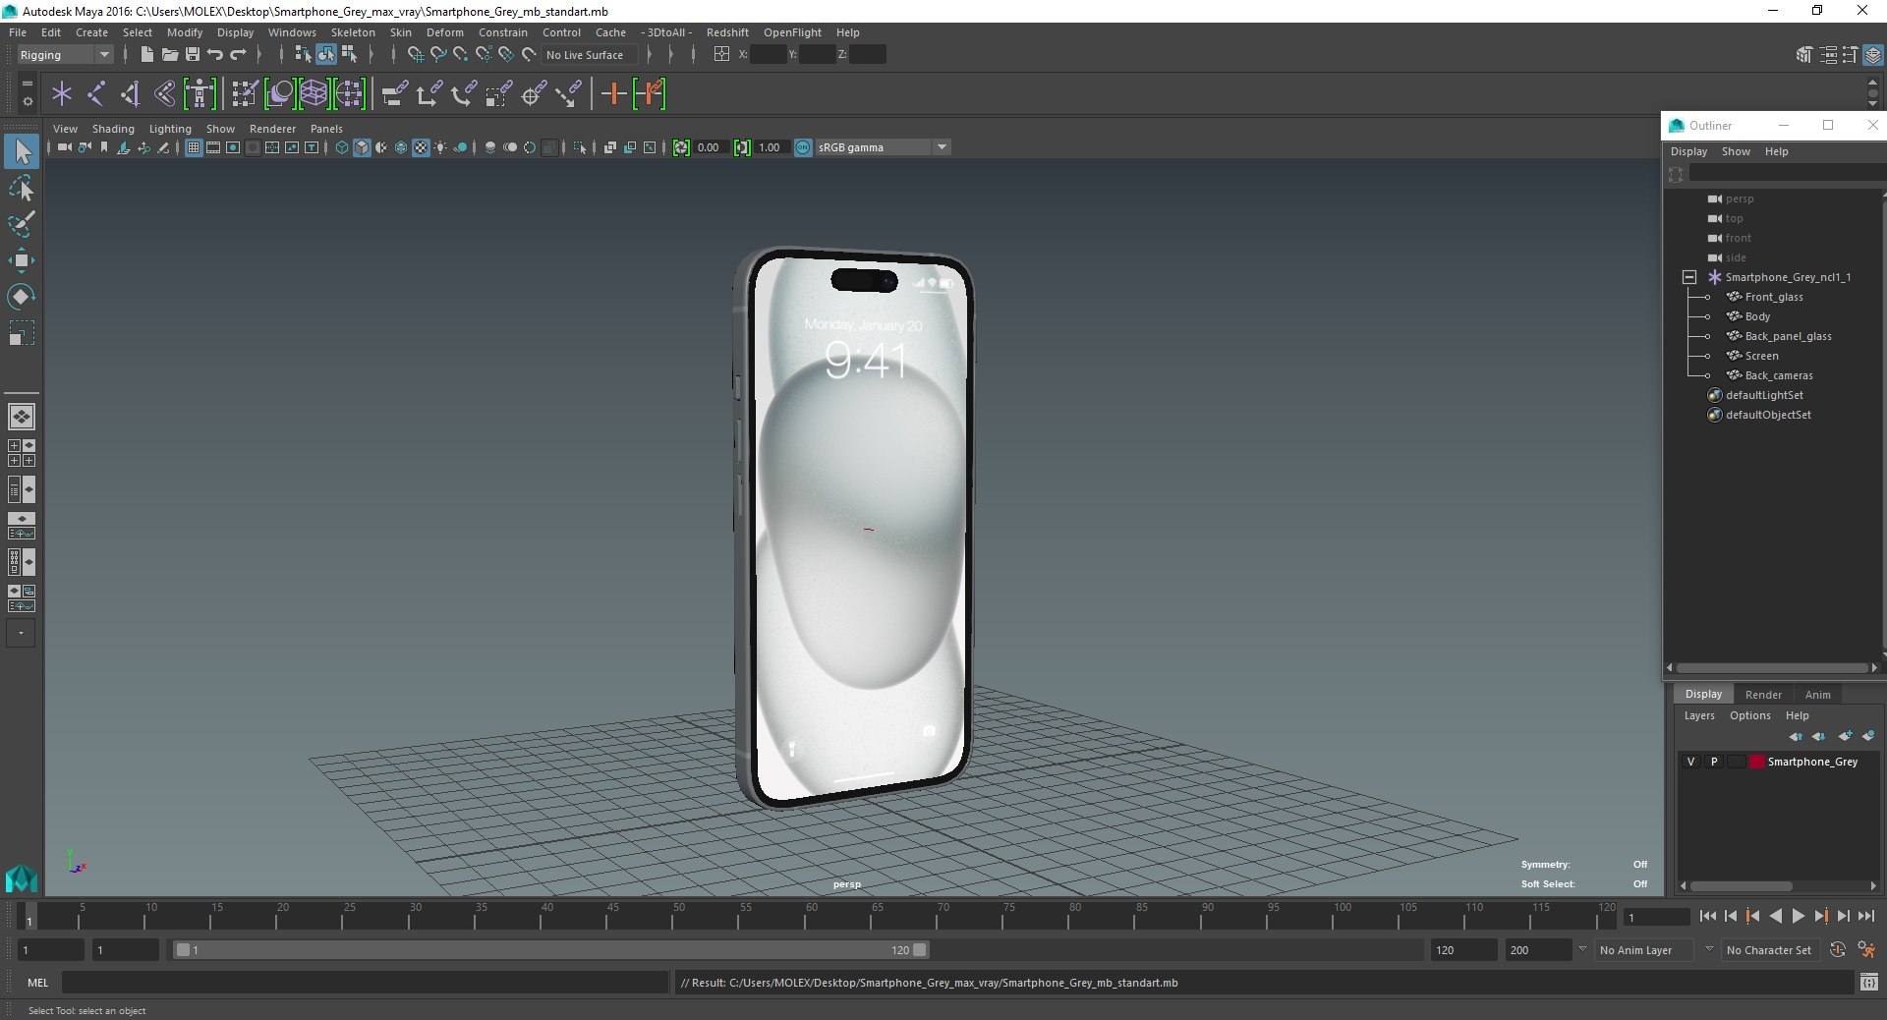Click the time range slider bar
1887x1020 pixels.
coord(550,950)
